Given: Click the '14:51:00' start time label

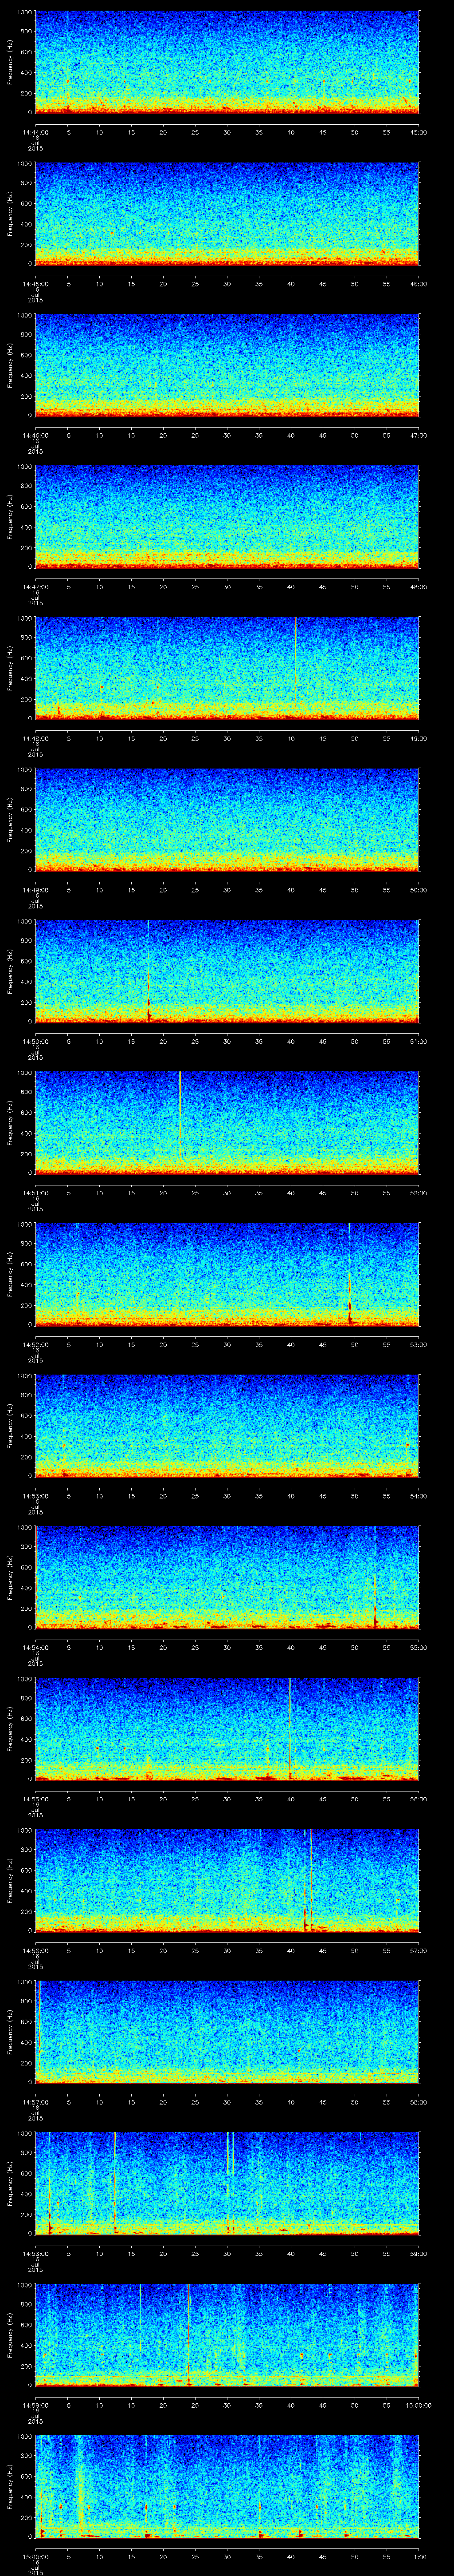Looking at the screenshot, I should click(35, 1193).
